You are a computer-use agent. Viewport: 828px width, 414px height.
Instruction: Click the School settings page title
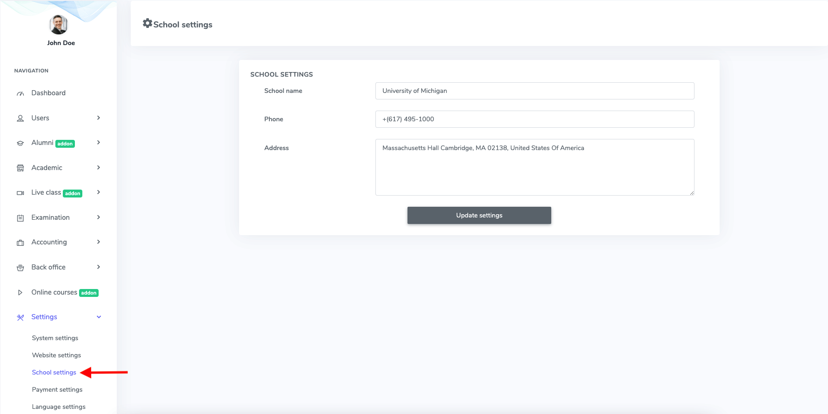(183, 25)
